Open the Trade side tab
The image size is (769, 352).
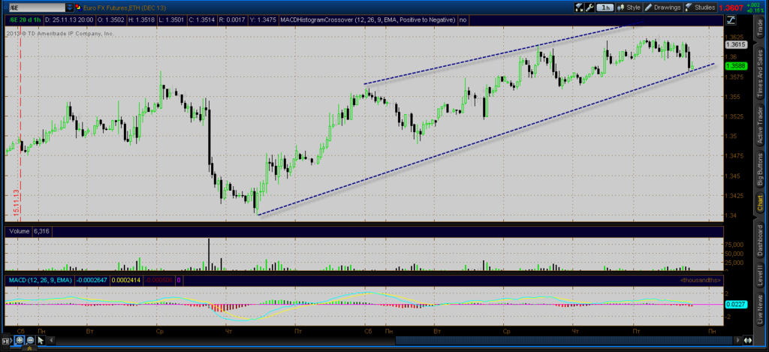pos(760,29)
